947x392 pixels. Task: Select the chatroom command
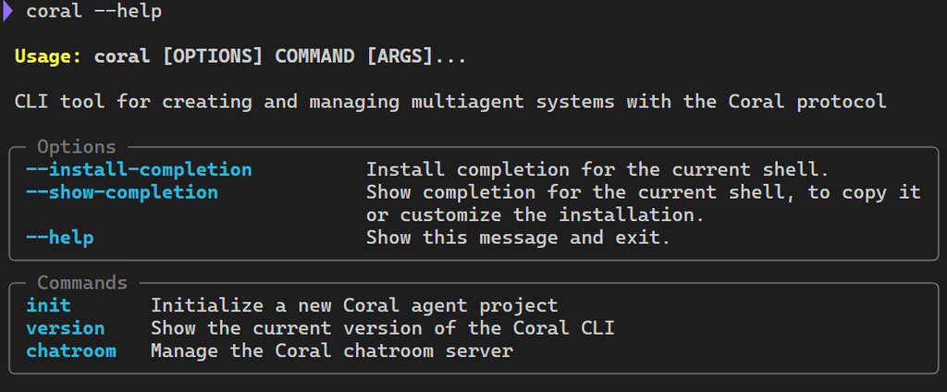click(x=70, y=351)
